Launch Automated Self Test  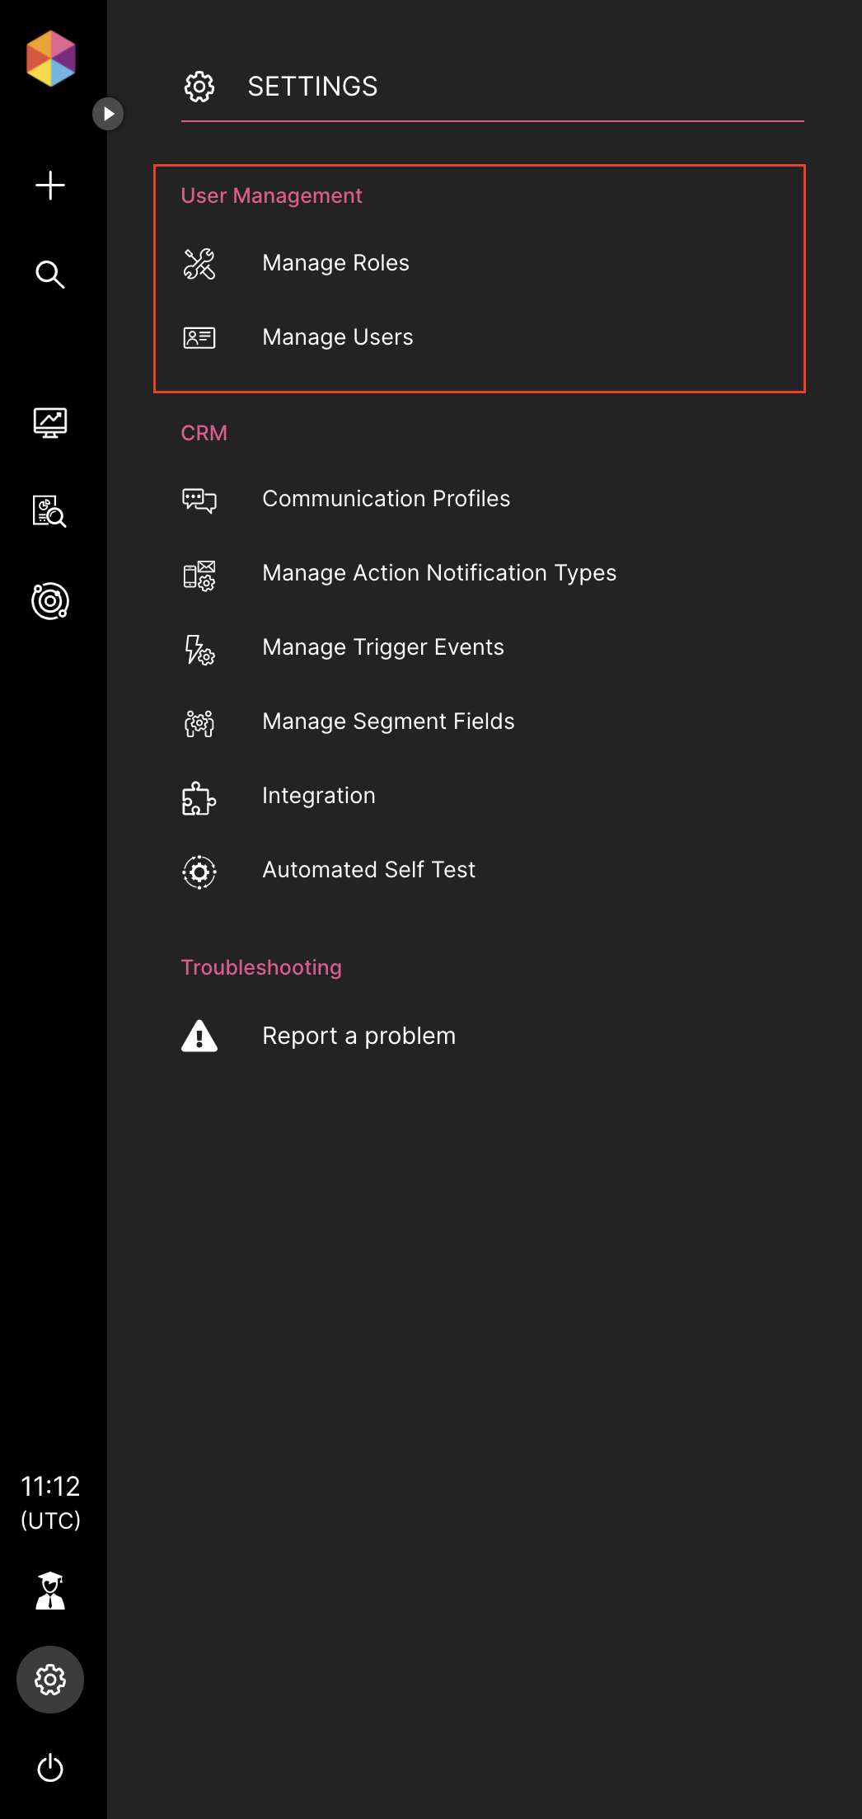(x=368, y=870)
